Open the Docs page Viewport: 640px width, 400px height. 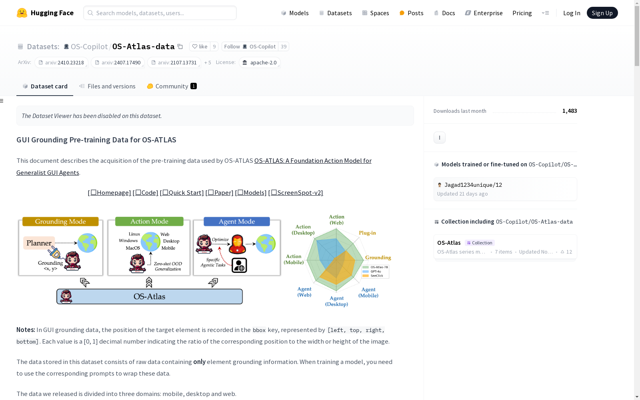(x=444, y=13)
